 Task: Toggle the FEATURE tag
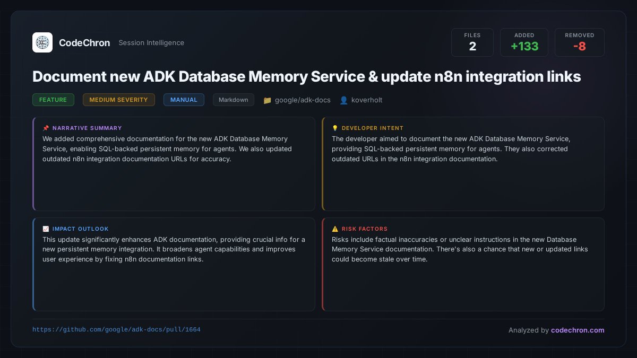(53, 99)
